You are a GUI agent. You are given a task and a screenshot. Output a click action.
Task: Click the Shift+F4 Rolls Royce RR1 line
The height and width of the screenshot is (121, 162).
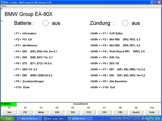117,51
